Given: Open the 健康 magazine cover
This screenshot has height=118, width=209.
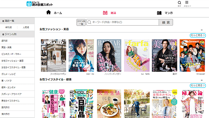Looking at the screenshot, I should [x=54, y=104].
